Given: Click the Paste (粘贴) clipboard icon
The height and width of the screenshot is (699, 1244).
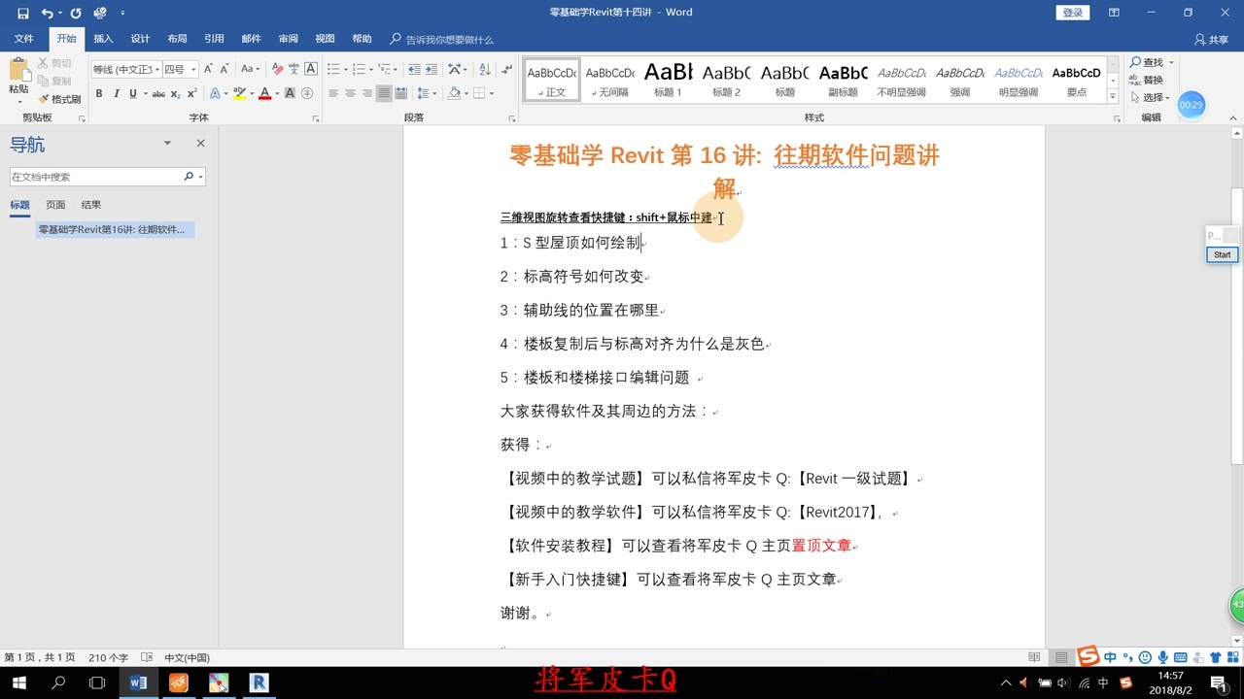Looking at the screenshot, I should click(18, 71).
